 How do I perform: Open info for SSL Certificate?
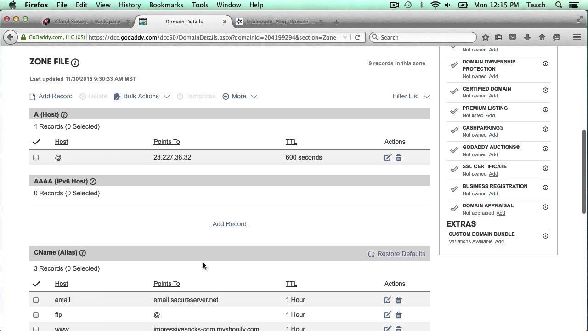[545, 168]
